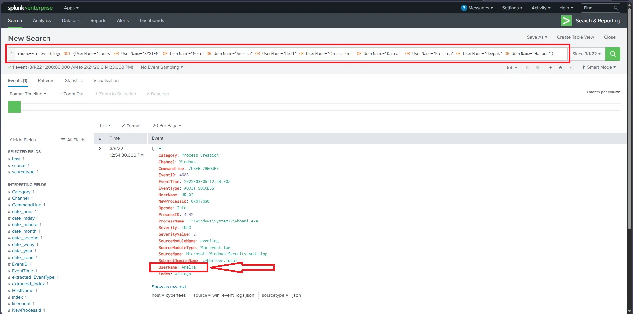Click the Splunk enterprise logo

click(x=30, y=8)
